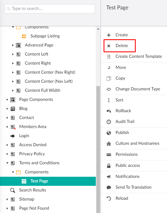Expand the Members Area node
The image size is (167, 213).
[7, 127]
